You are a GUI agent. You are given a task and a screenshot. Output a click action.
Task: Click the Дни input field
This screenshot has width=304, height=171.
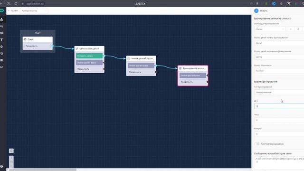tap(279, 106)
